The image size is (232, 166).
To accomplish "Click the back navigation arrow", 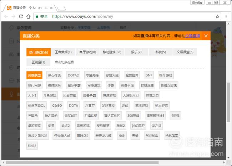I will tap(6, 16).
